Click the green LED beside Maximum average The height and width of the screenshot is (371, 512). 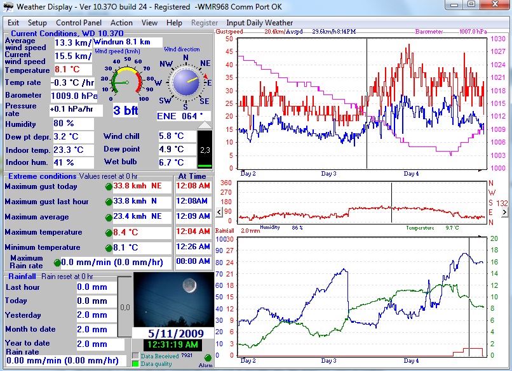[109, 218]
